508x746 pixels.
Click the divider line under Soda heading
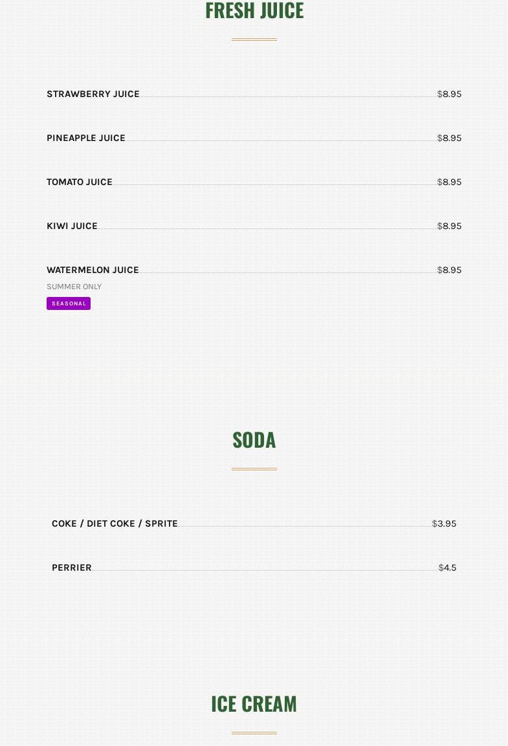click(x=254, y=468)
